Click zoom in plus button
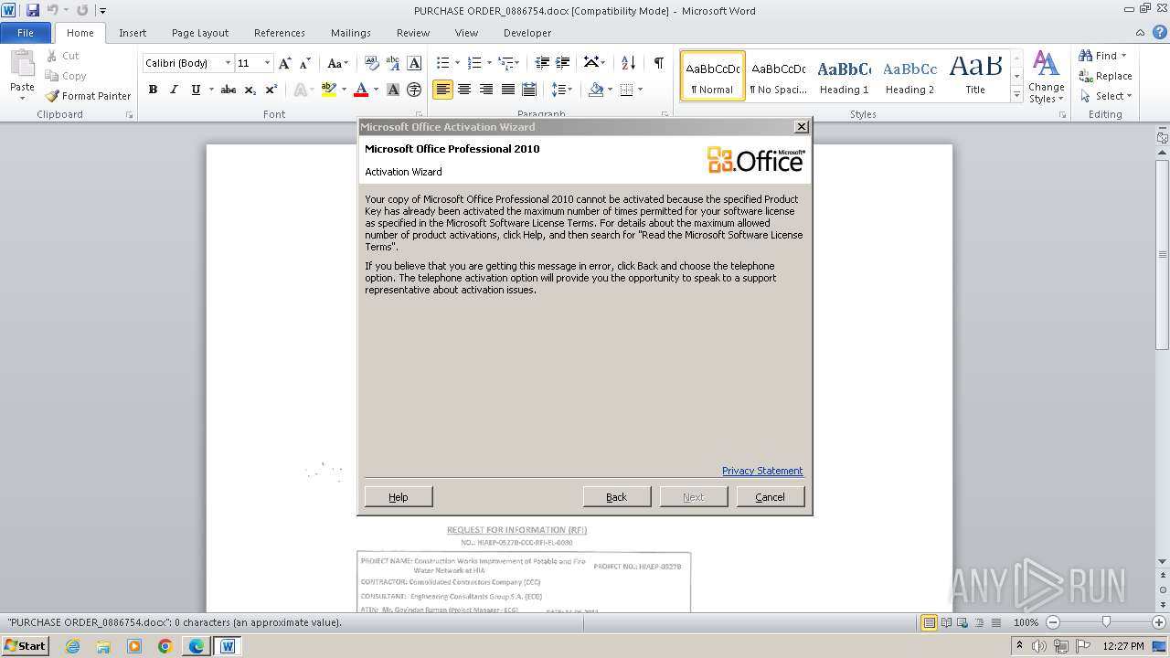Screen dimensions: 1170x658 [1159, 622]
